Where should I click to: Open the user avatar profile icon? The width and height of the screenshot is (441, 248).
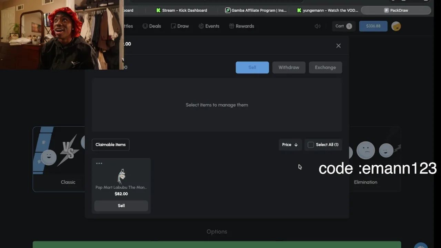tap(396, 26)
